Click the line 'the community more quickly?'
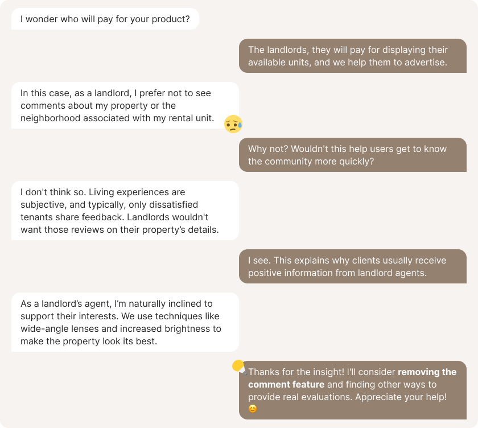478x428 pixels. tap(311, 161)
